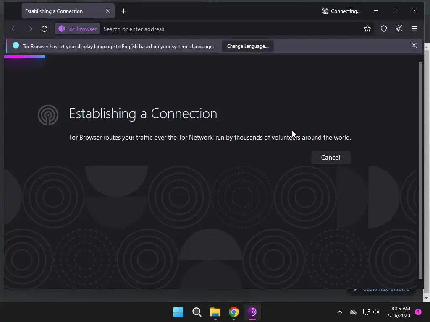Viewport: 430px width, 322px height.
Task: Open the clock showing 3:15 AM
Action: pyautogui.click(x=399, y=312)
